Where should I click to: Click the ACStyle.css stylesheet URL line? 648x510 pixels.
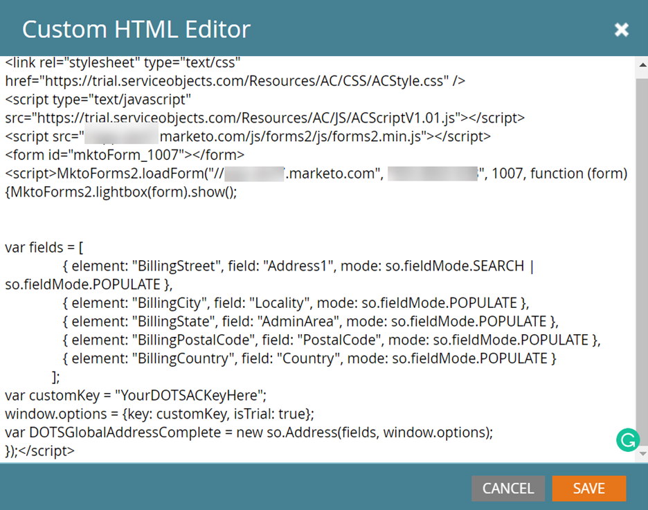pos(235,80)
